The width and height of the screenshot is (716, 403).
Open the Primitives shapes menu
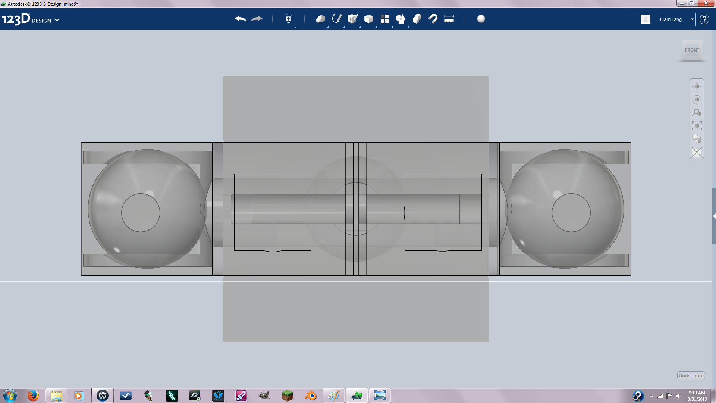coord(320,19)
